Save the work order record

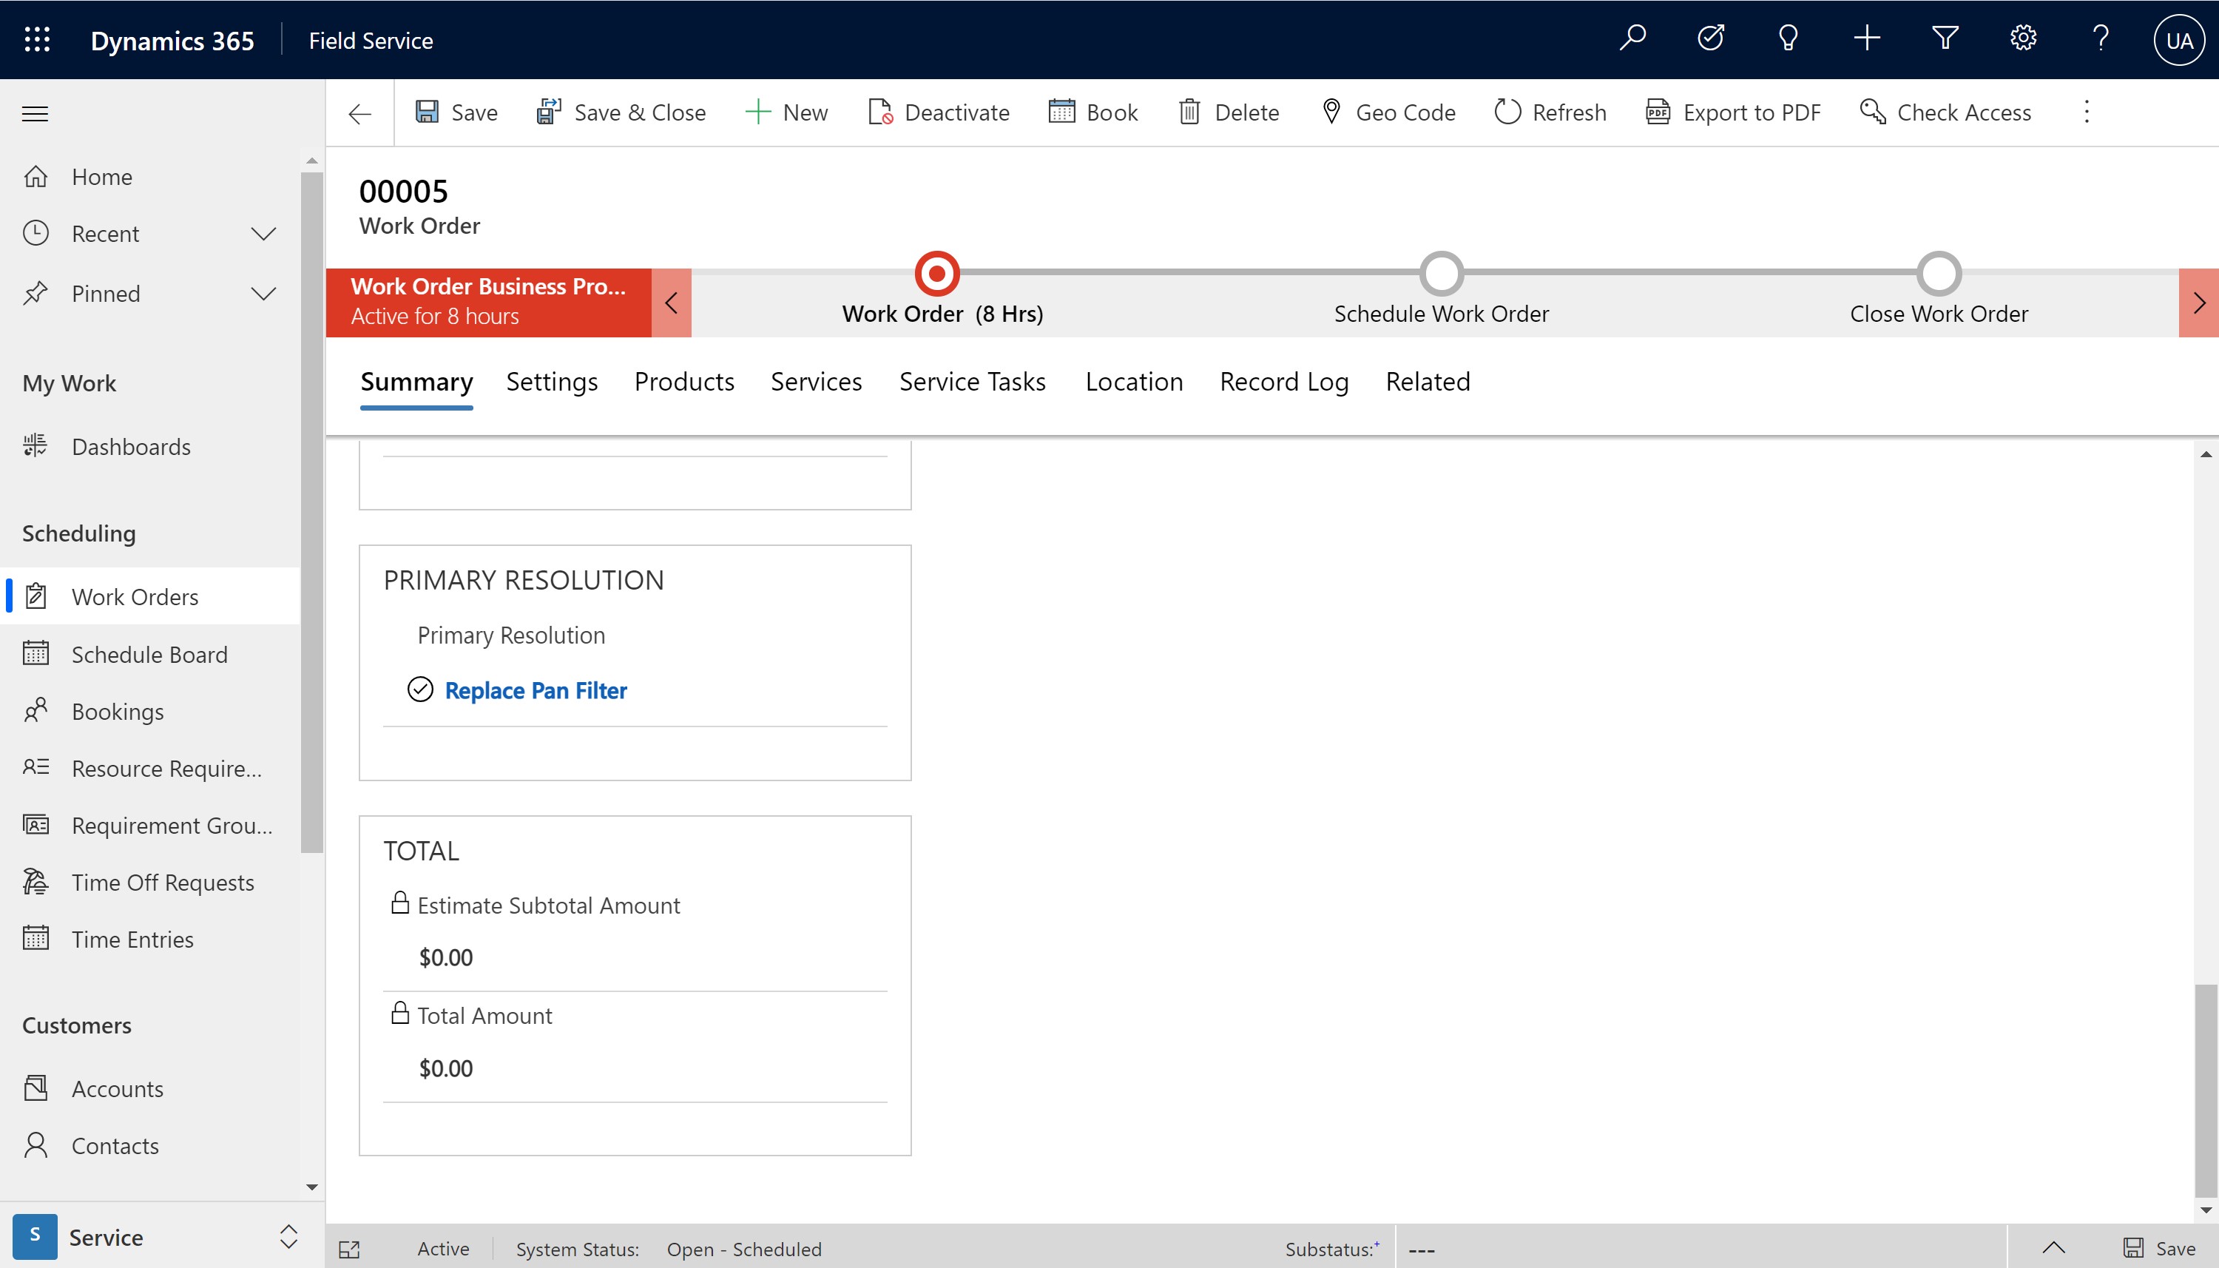456,112
